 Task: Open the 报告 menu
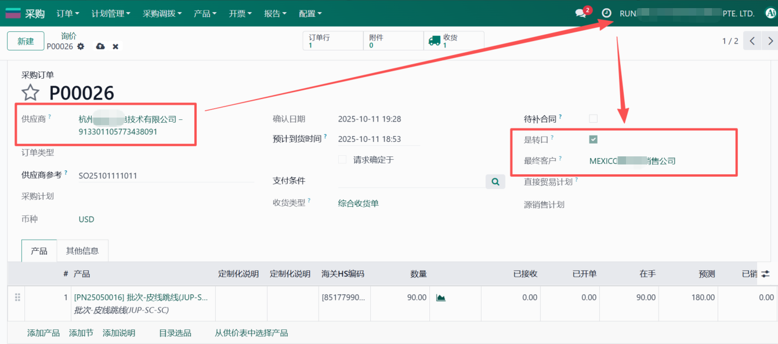point(276,13)
